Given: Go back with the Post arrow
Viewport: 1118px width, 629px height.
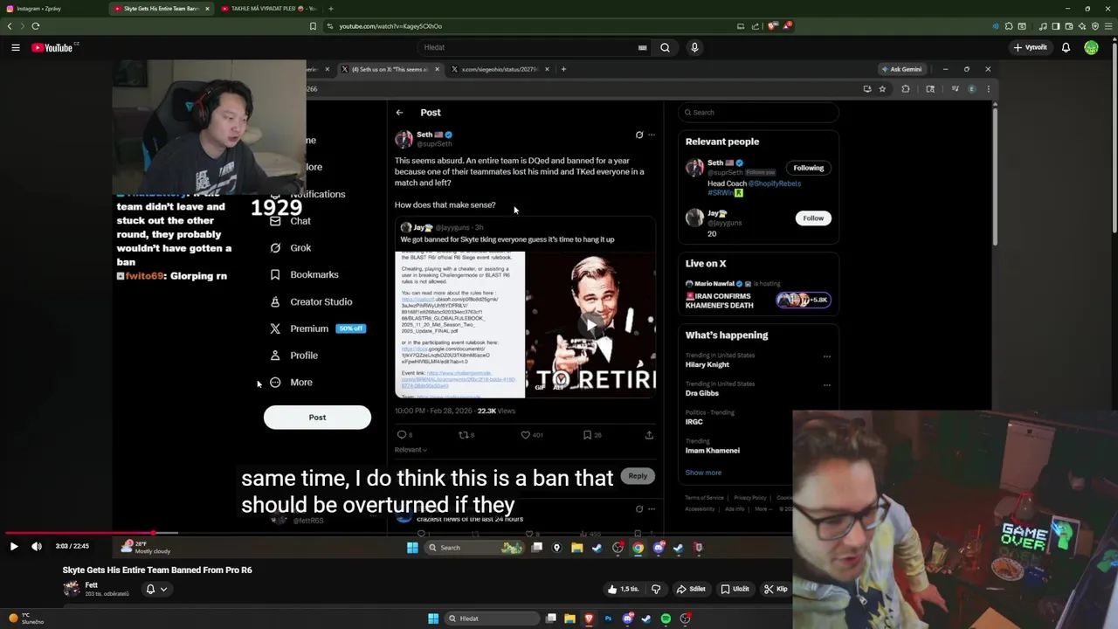Looking at the screenshot, I should (399, 113).
